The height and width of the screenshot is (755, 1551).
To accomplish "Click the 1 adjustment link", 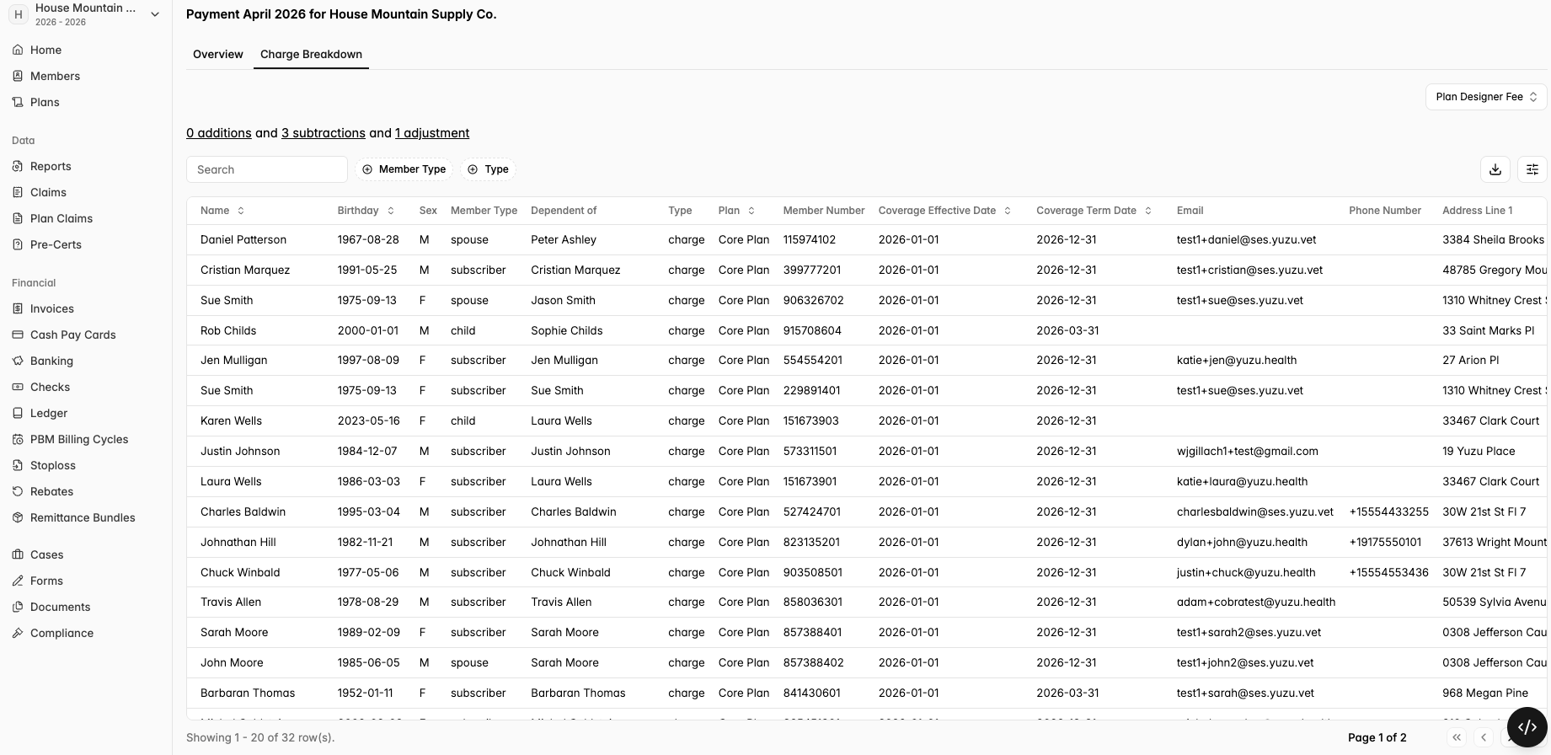I will (432, 133).
